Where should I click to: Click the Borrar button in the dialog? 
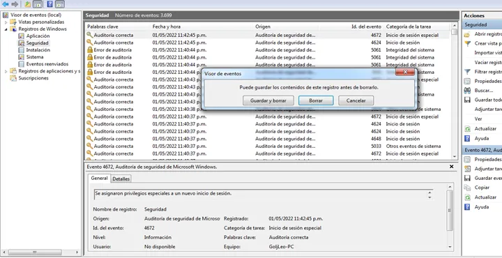316,100
